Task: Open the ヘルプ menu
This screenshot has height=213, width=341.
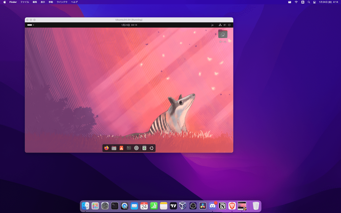Action: tap(74, 2)
